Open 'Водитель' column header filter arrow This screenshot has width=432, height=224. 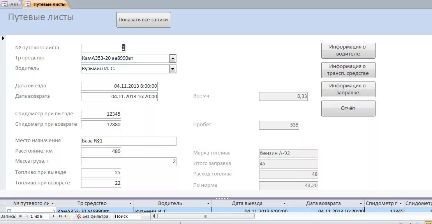tap(208, 203)
